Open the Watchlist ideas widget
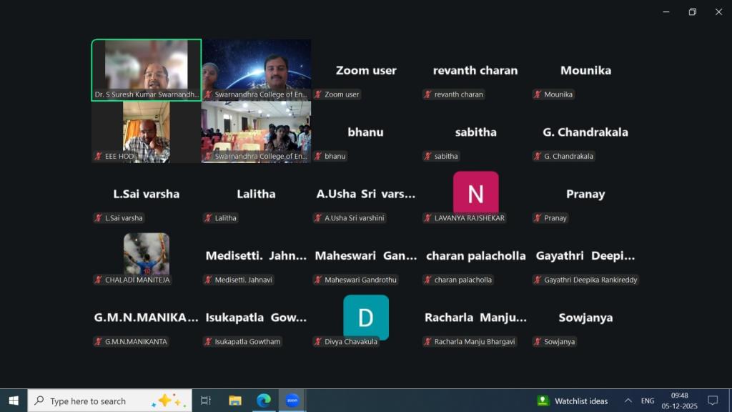732x412 pixels. [x=573, y=401]
